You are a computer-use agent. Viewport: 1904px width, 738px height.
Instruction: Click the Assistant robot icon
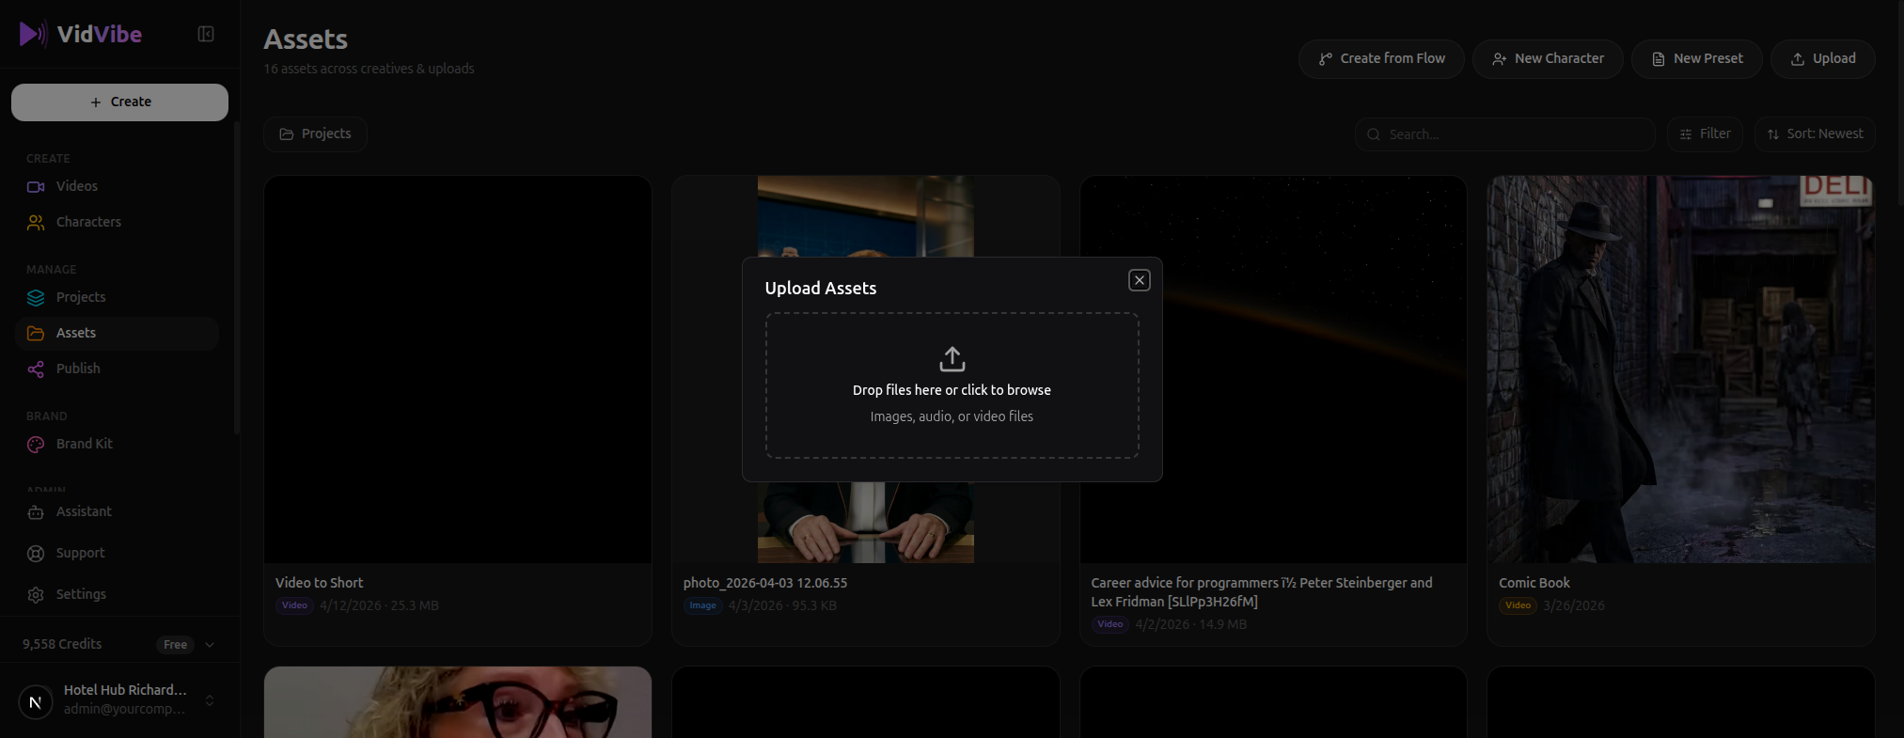[x=36, y=511]
